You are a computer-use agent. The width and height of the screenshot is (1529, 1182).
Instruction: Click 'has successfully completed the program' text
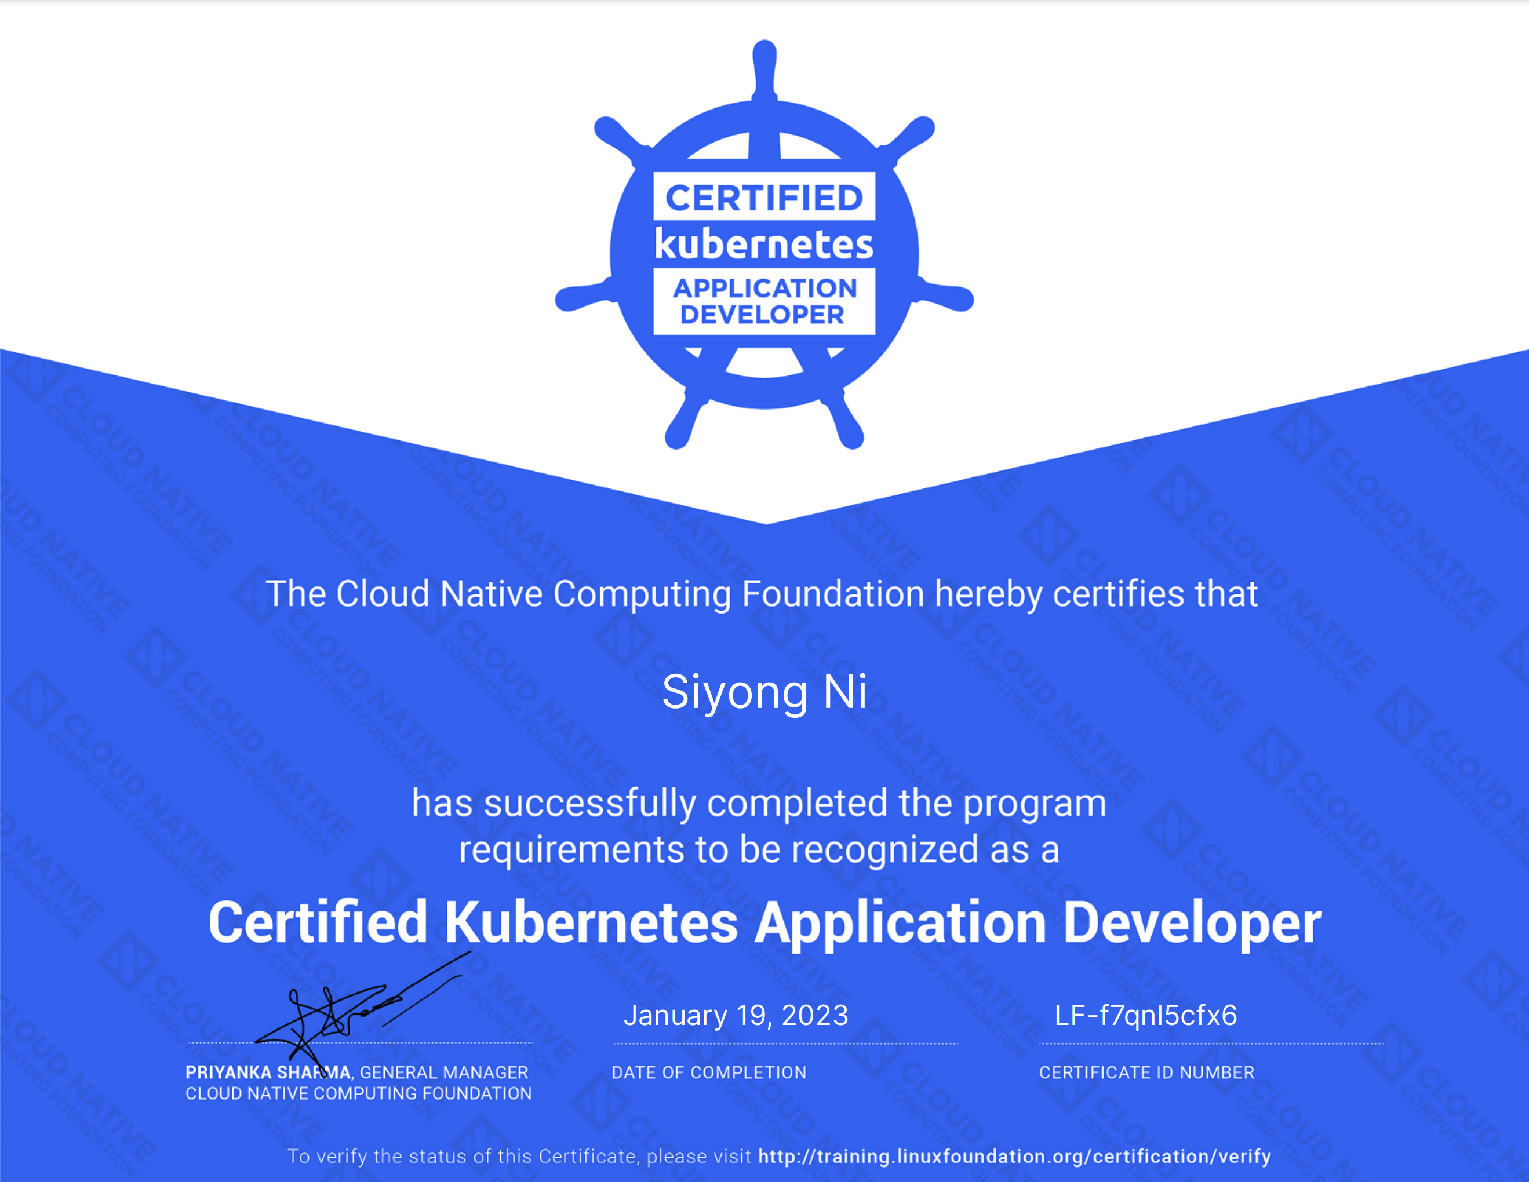click(759, 802)
